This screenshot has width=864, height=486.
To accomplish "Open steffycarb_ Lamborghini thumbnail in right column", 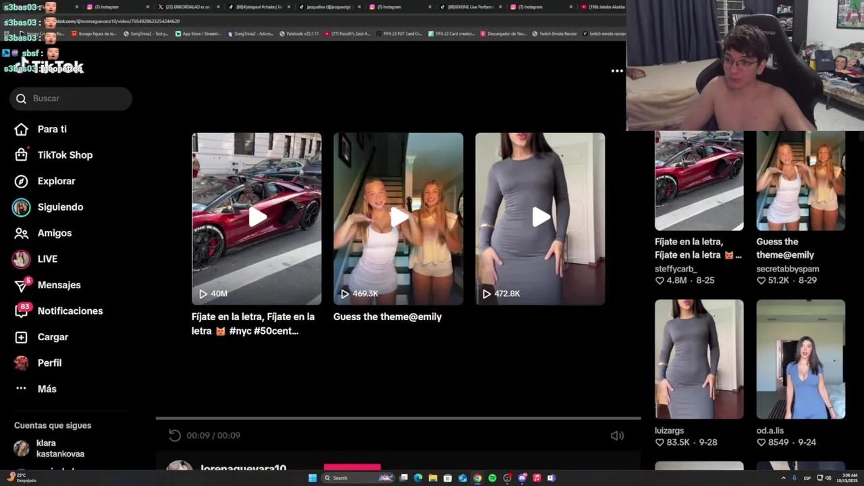I will pyautogui.click(x=699, y=181).
